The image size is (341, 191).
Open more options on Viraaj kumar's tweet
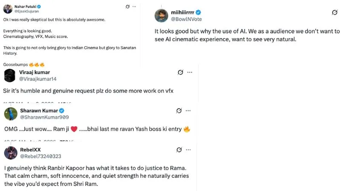pos(190,73)
